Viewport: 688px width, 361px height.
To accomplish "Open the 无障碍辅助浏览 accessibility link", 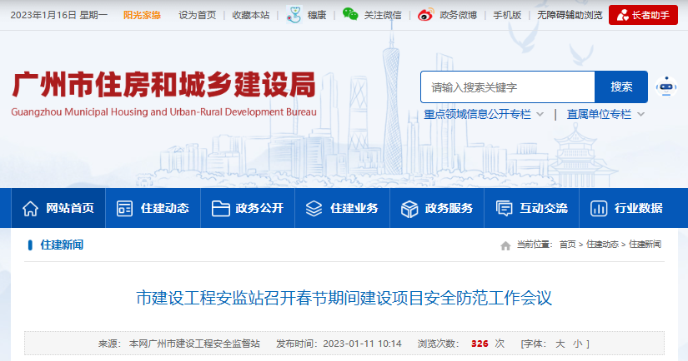I will click(569, 15).
